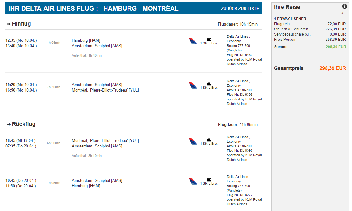Click the Ihre Reise panel title
Viewport: 352px width, 211px height.
(287, 7)
